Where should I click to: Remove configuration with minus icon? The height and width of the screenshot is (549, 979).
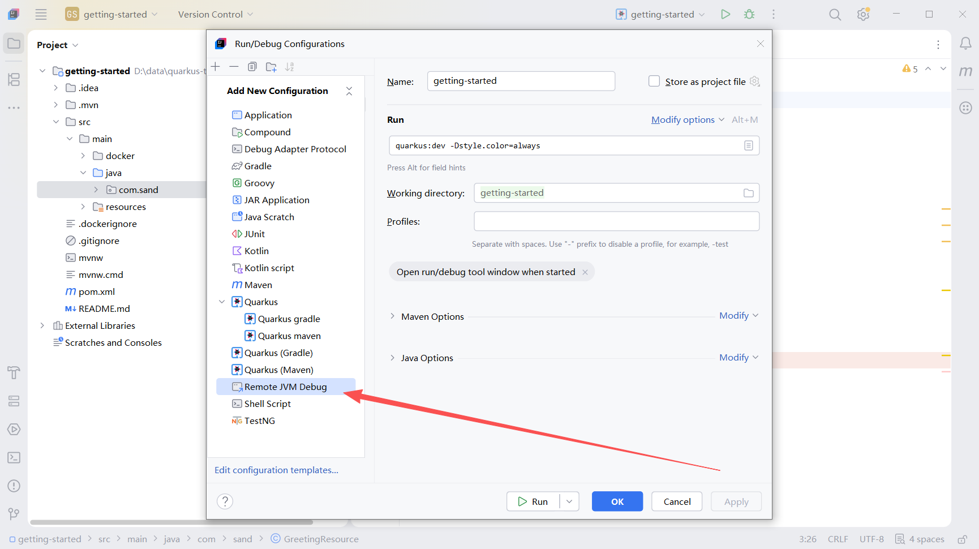[234, 67]
